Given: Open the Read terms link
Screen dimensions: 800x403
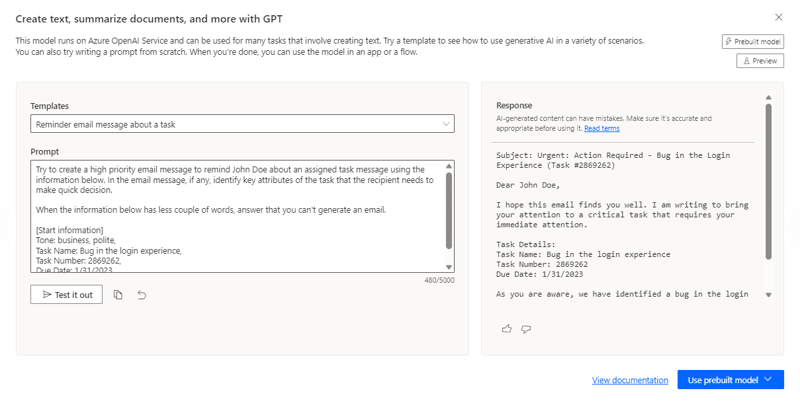Looking at the screenshot, I should coord(601,128).
